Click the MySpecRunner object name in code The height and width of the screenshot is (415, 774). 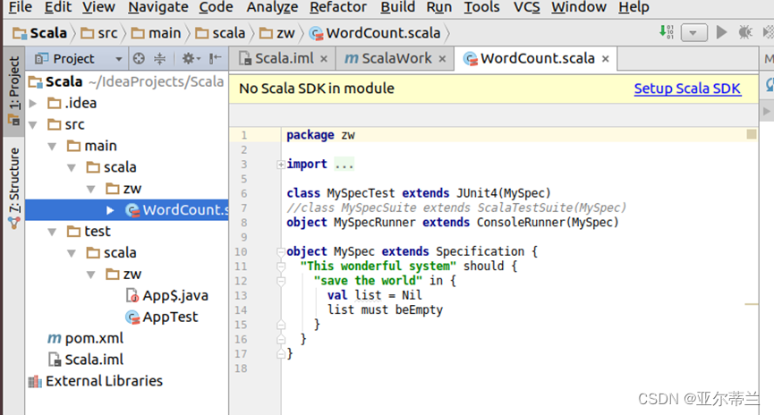pyautogui.click(x=374, y=222)
